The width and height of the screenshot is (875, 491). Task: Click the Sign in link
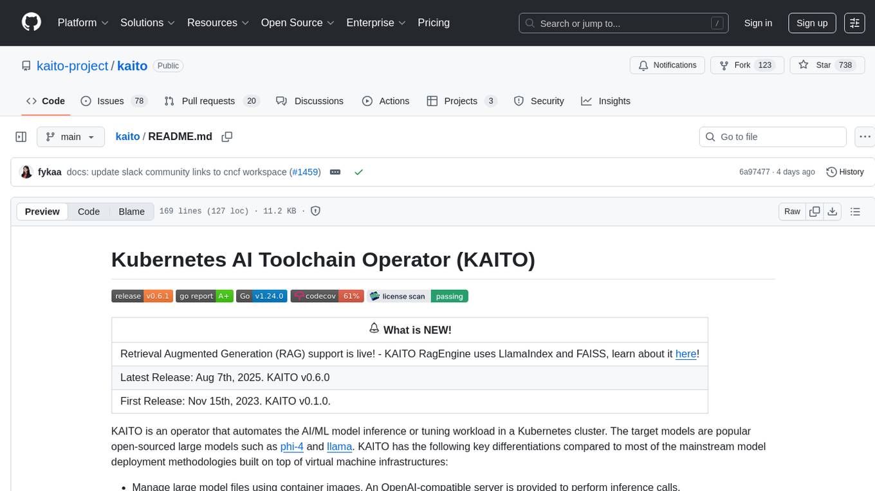pos(758,23)
